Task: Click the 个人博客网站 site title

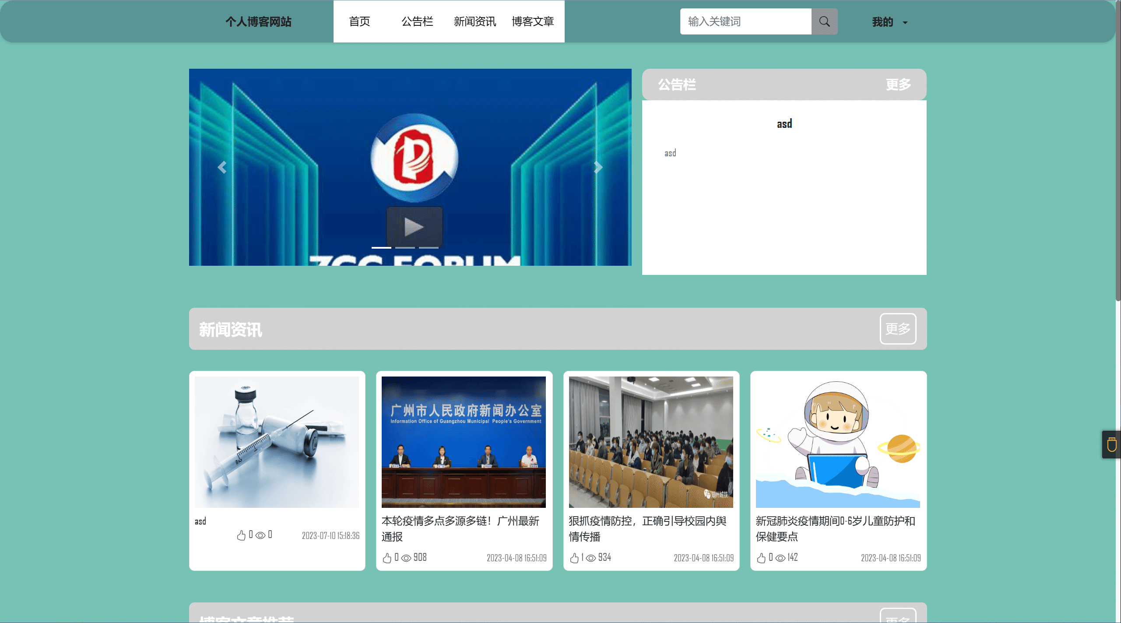Action: click(x=258, y=22)
